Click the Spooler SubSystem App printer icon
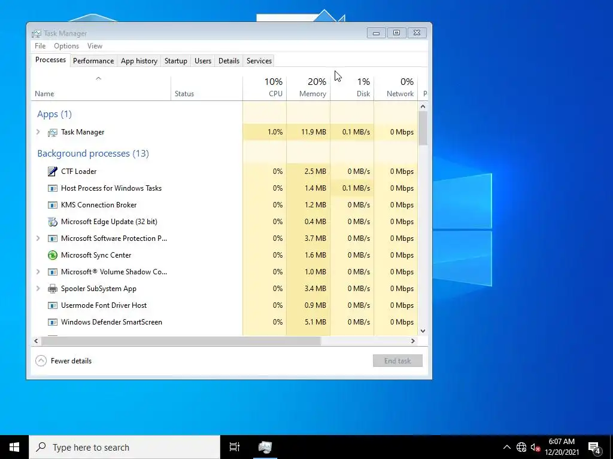Image resolution: width=613 pixels, height=459 pixels. [x=53, y=289]
